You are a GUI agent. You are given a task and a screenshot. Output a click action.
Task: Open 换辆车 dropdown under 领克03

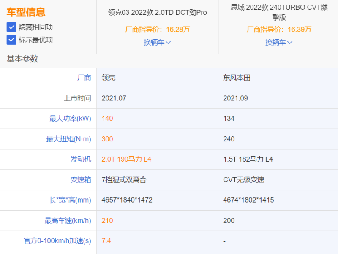tap(154, 42)
